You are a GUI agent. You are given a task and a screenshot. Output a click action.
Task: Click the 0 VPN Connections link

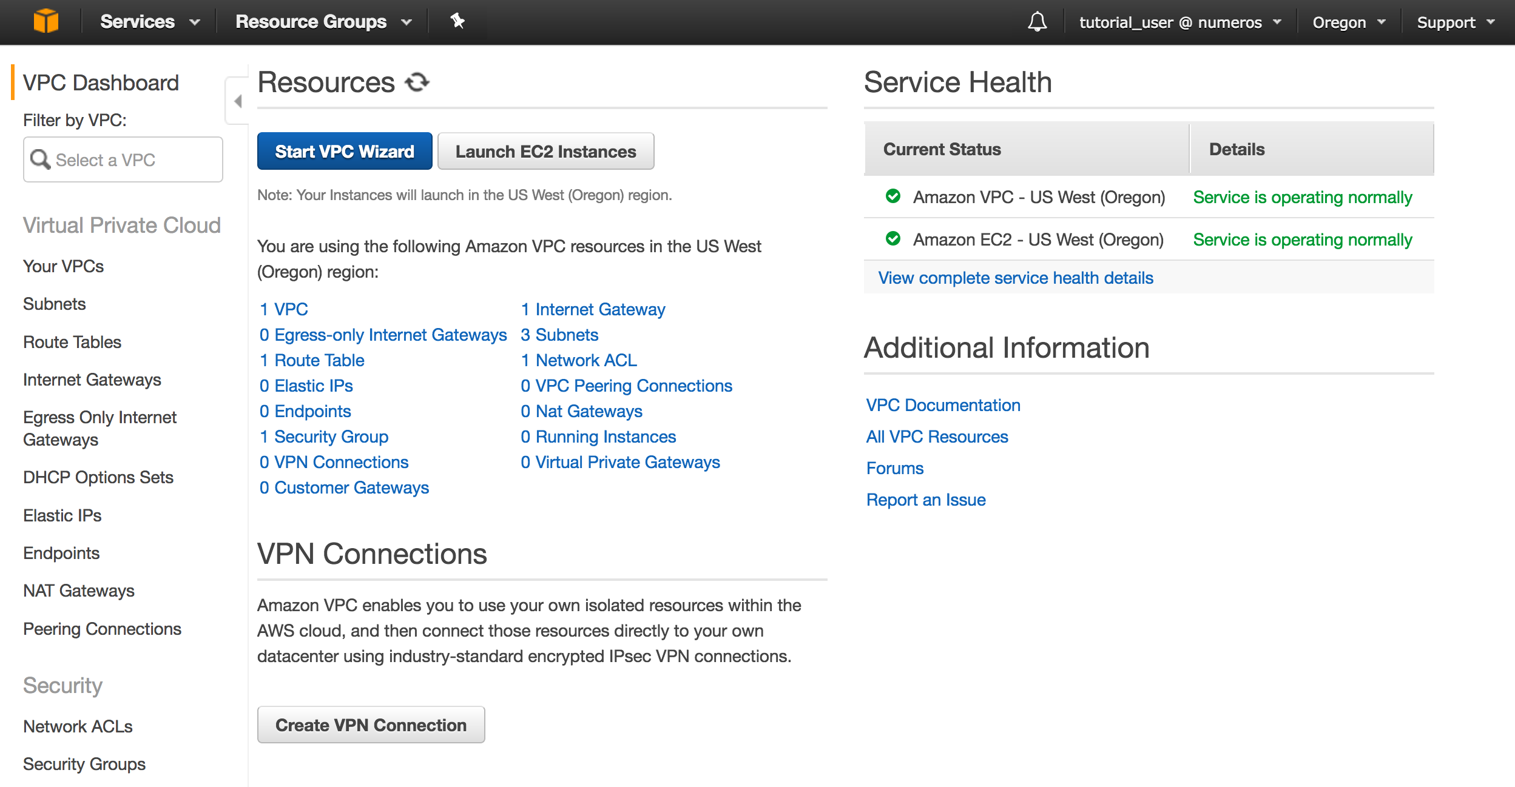click(334, 462)
